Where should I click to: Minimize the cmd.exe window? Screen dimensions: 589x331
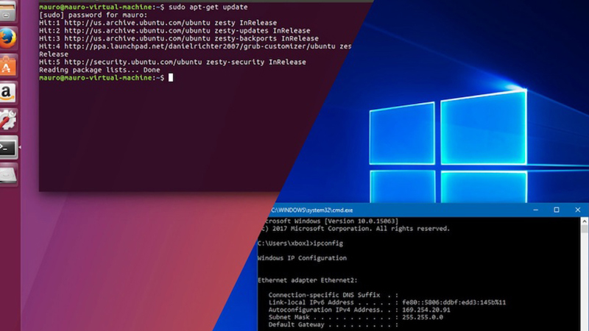[x=536, y=210]
